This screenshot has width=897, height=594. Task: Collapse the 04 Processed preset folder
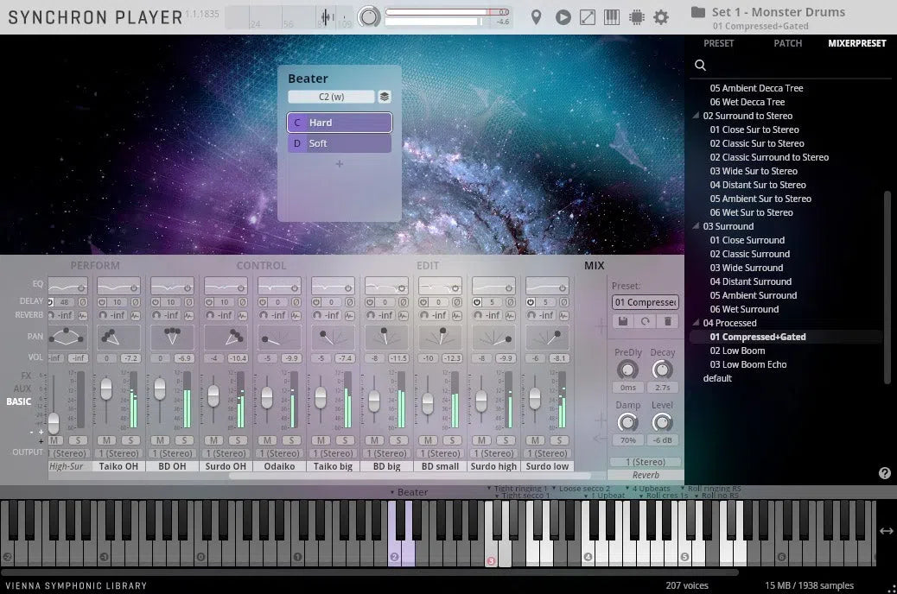697,324
